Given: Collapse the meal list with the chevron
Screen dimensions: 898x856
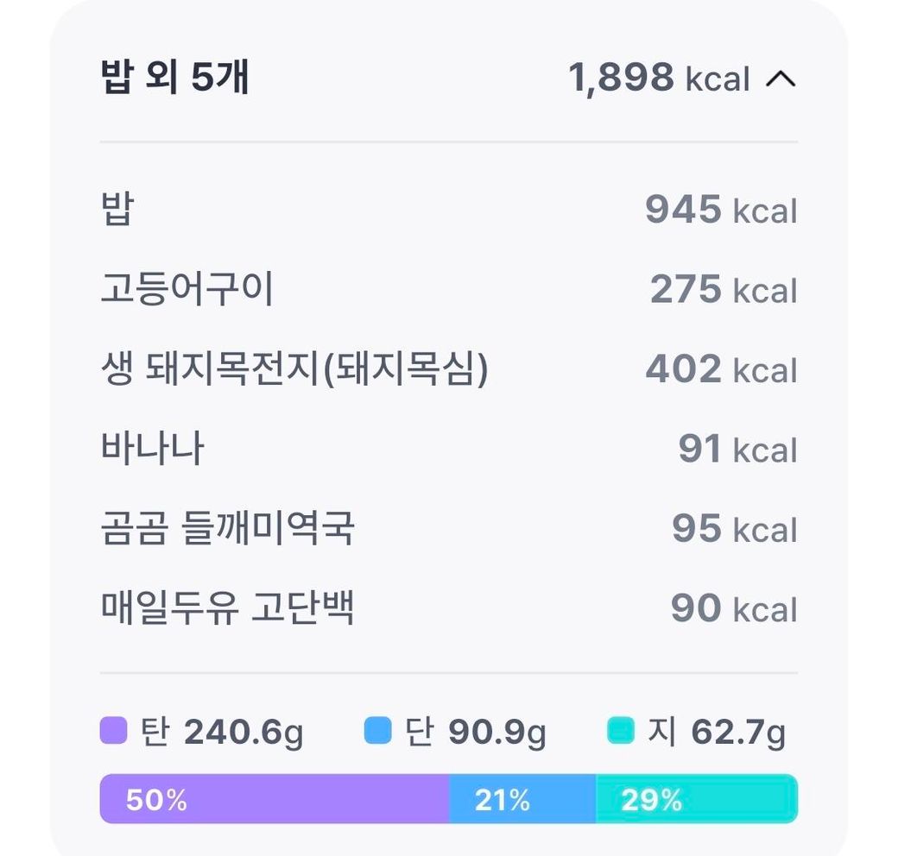Looking at the screenshot, I should coord(781,79).
